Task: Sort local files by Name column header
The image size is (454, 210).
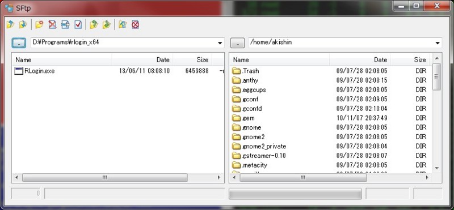Action: tap(62, 60)
